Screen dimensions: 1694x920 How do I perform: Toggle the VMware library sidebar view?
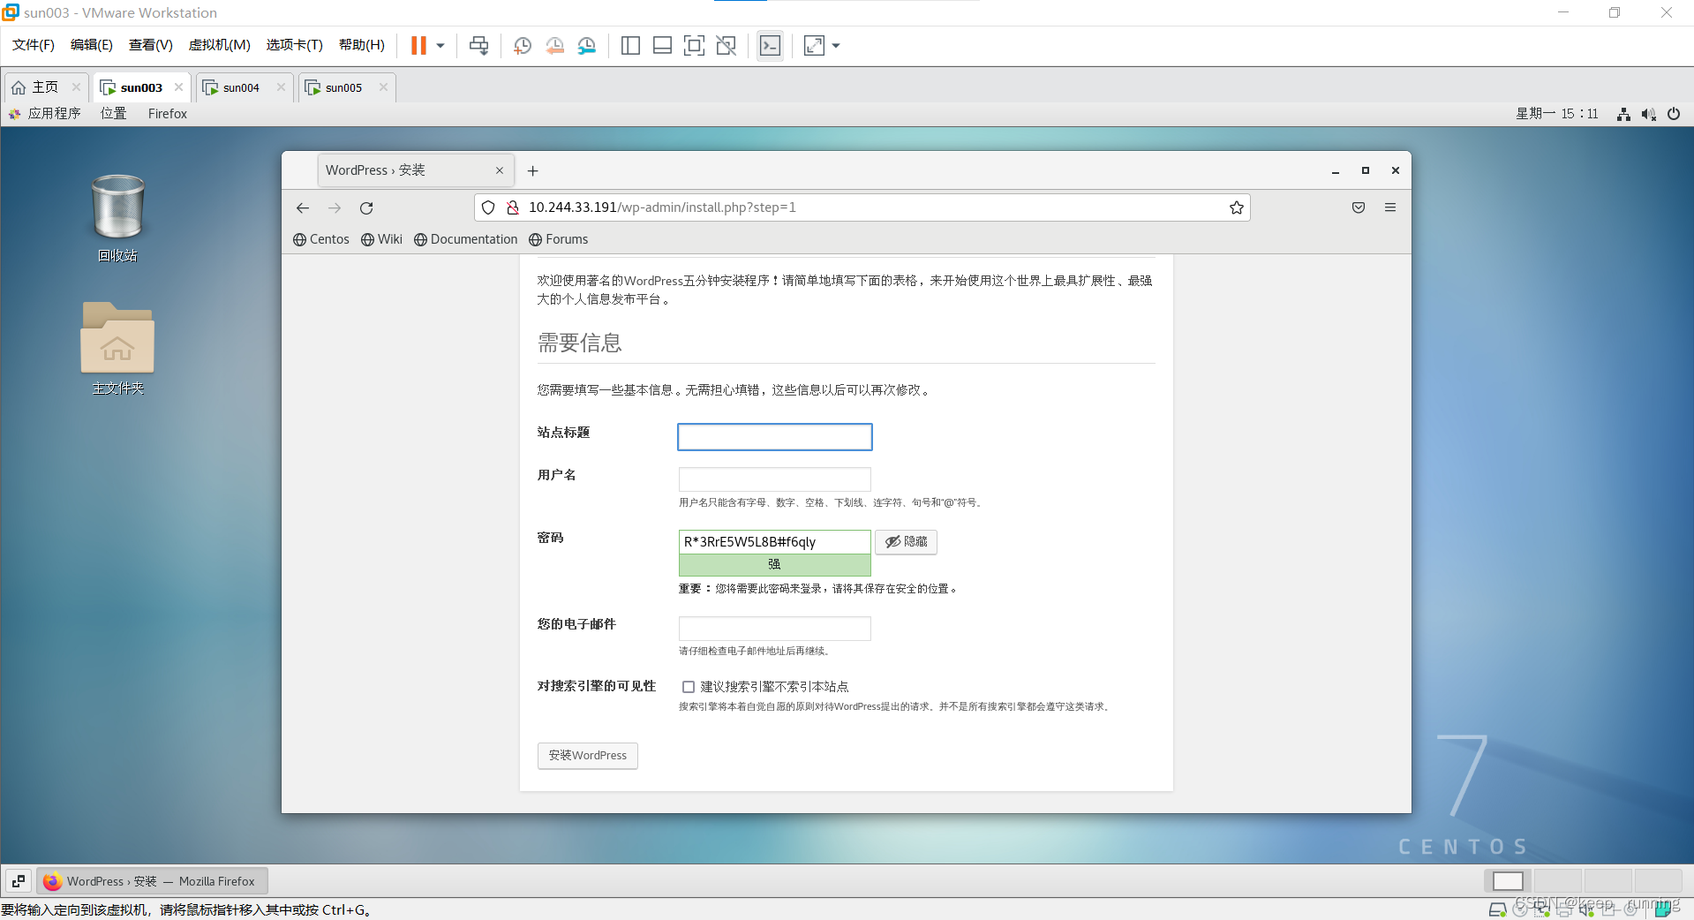[630, 45]
